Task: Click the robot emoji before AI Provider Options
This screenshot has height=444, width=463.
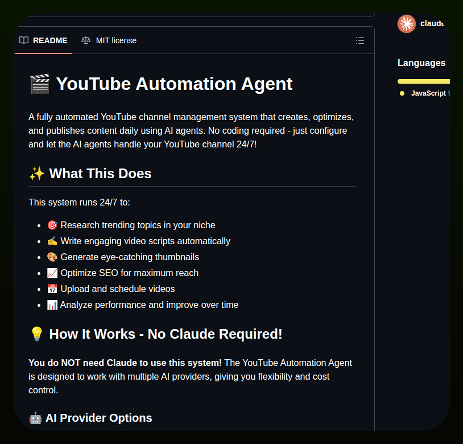Action: point(35,418)
